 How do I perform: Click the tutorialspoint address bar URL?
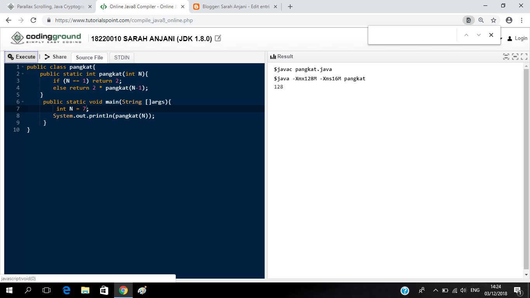116,20
